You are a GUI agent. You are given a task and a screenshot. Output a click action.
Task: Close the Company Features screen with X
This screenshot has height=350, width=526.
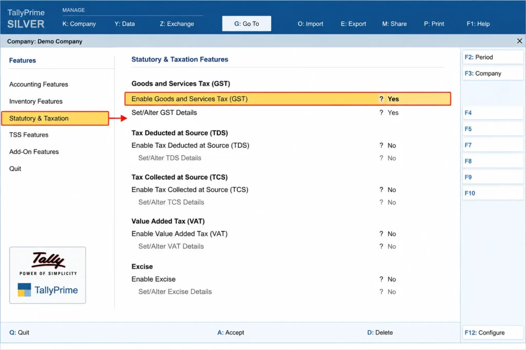519,41
